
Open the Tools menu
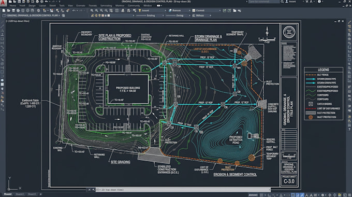62,6
